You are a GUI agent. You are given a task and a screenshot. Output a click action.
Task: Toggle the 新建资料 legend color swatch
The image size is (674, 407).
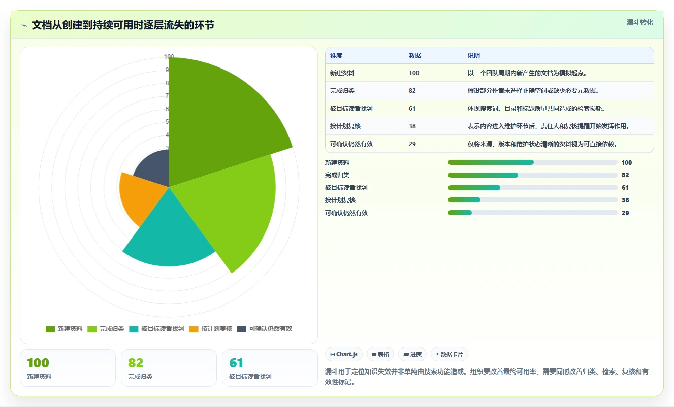[x=50, y=329]
